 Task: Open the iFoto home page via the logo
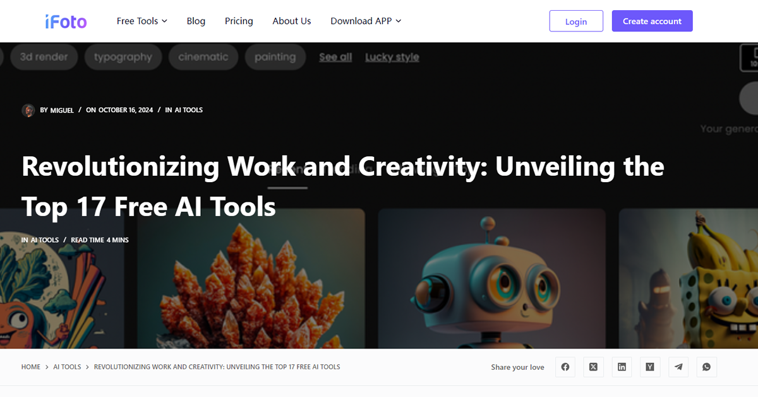click(x=66, y=21)
